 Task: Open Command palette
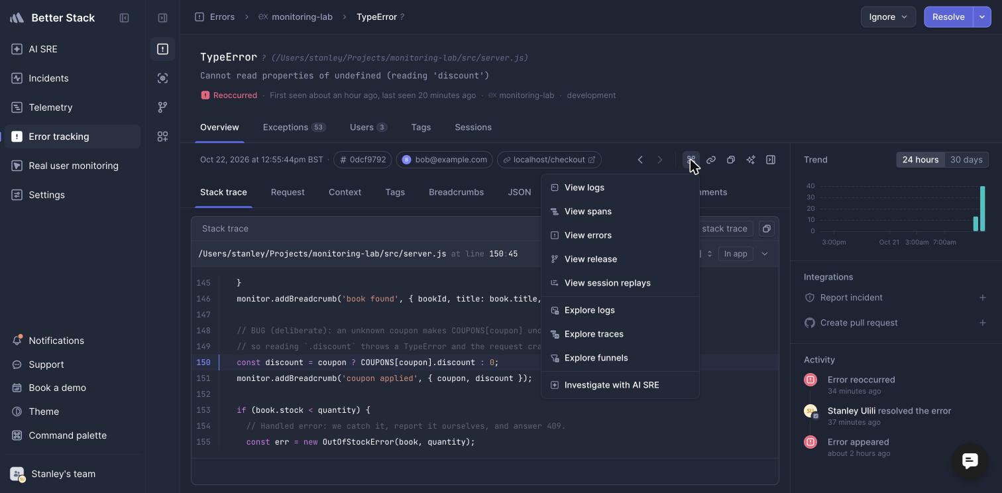[72, 435]
